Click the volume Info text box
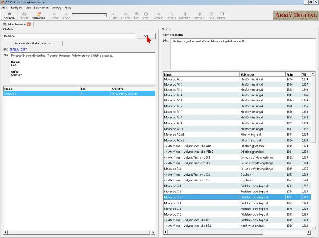Viewport: 319px width, 238px height. pos(243,54)
